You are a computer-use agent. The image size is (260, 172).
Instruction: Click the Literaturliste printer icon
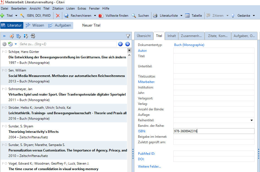(x=155, y=16)
